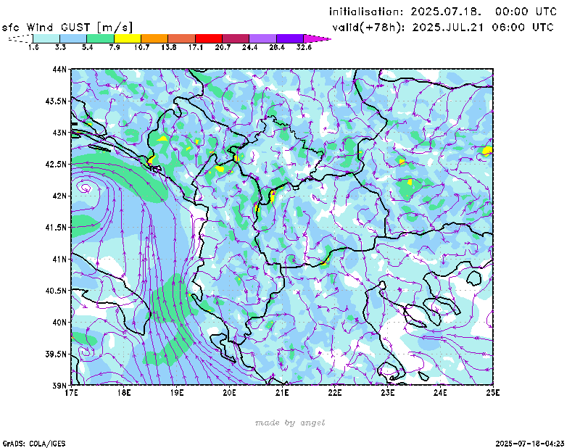
Task: Click the violet 28.4–32.6 legend swatch
Action: point(290,38)
